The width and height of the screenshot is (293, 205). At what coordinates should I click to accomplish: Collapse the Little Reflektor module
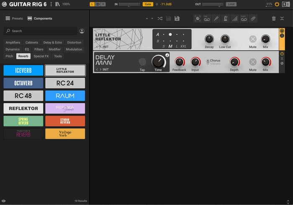tap(282, 35)
